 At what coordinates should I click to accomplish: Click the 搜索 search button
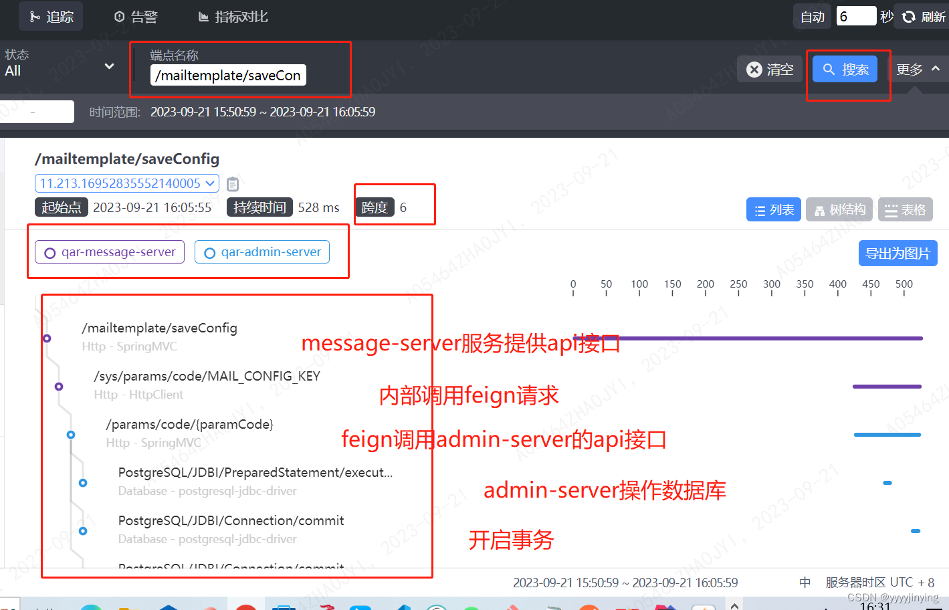point(845,69)
